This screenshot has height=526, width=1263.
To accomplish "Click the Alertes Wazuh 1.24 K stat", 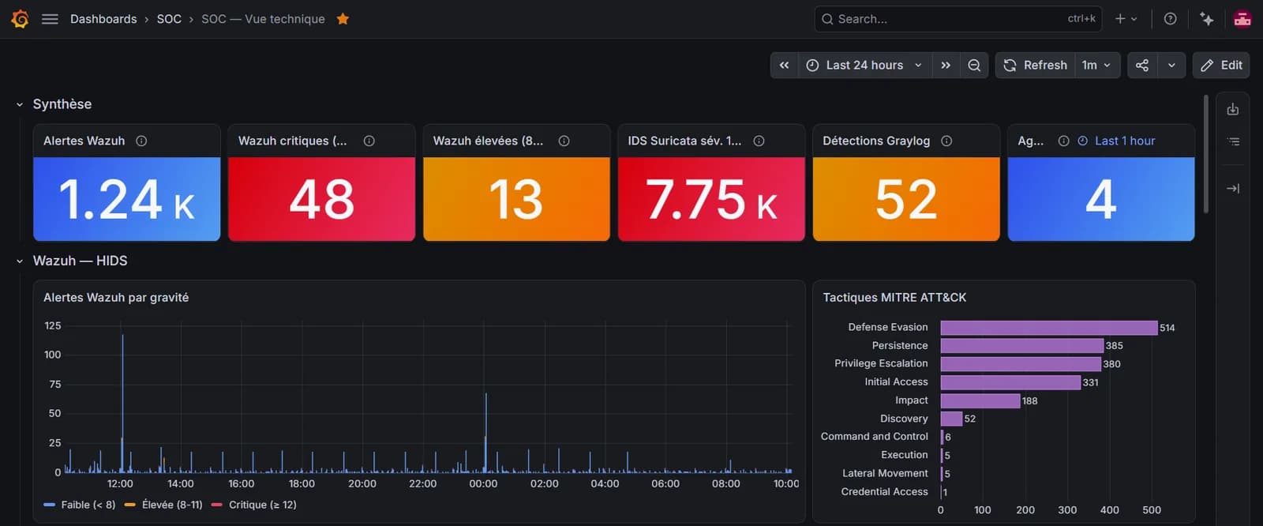I will point(127,199).
